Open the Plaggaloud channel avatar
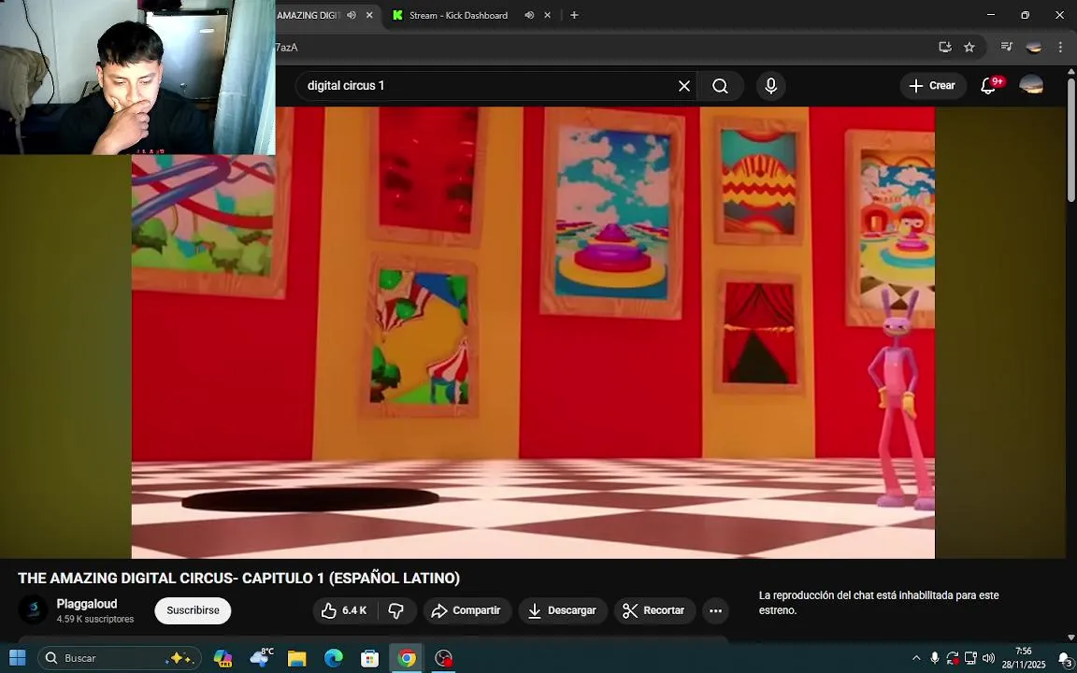This screenshot has height=673, width=1077. pyautogui.click(x=33, y=609)
